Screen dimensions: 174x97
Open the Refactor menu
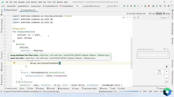(x=34, y=2)
